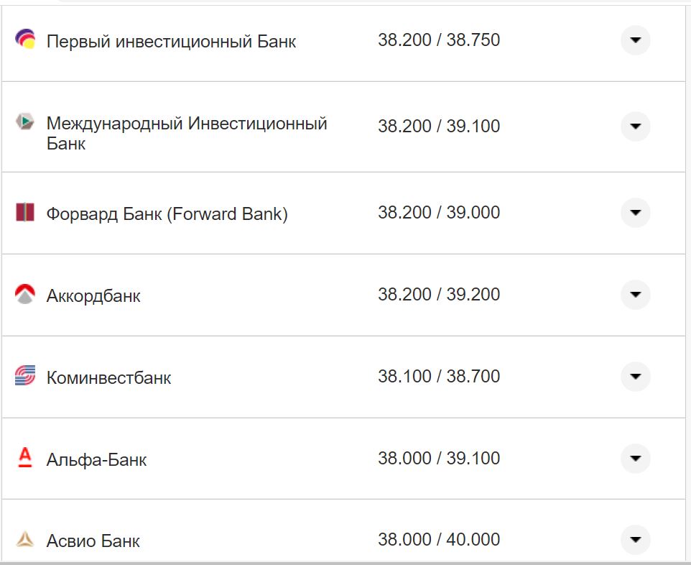
Task: Click the colorful ring logo of Первый инвестиционный Банк
Action: (x=24, y=37)
